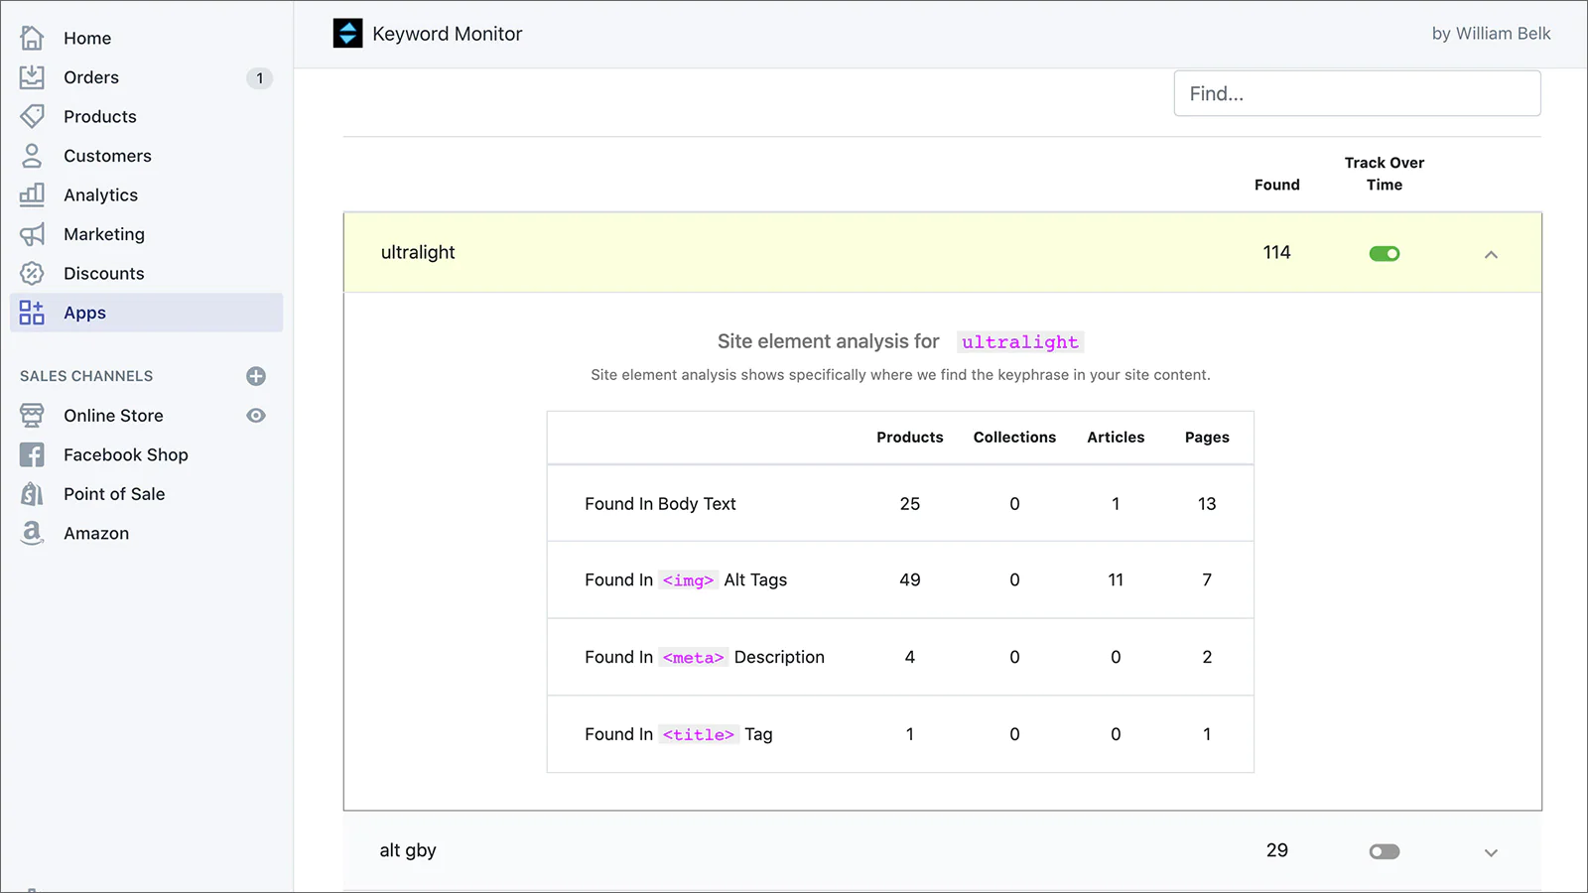
Task: Click the Products tag icon
Action: pyautogui.click(x=32, y=116)
